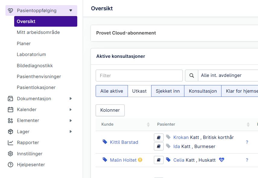The width and height of the screenshot is (258, 178).
Task: Open Laboratorium section
Action: [31, 54]
